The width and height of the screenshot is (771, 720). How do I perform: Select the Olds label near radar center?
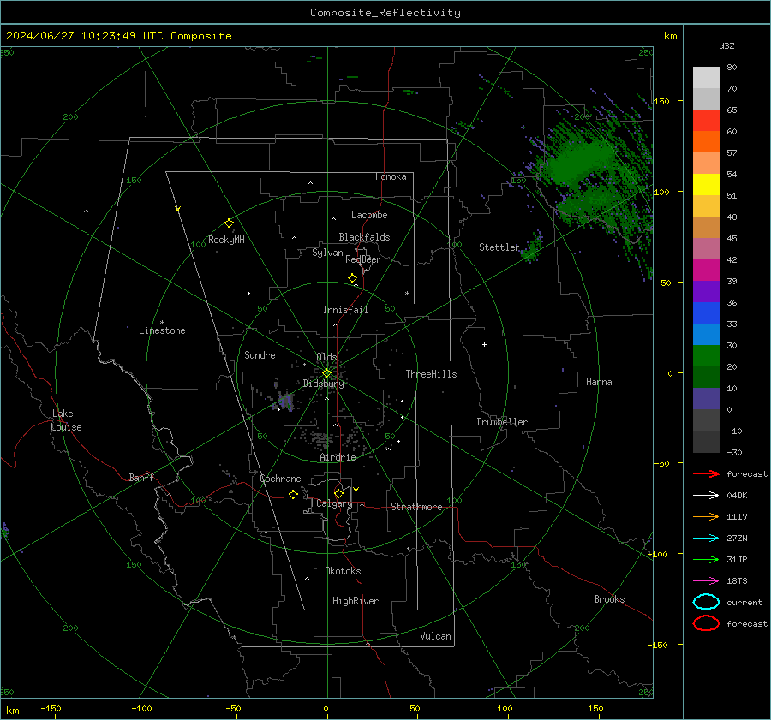(x=326, y=357)
